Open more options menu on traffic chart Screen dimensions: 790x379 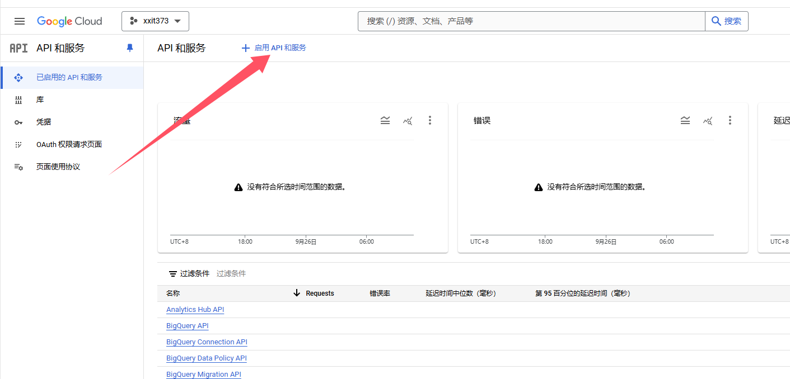tap(430, 120)
